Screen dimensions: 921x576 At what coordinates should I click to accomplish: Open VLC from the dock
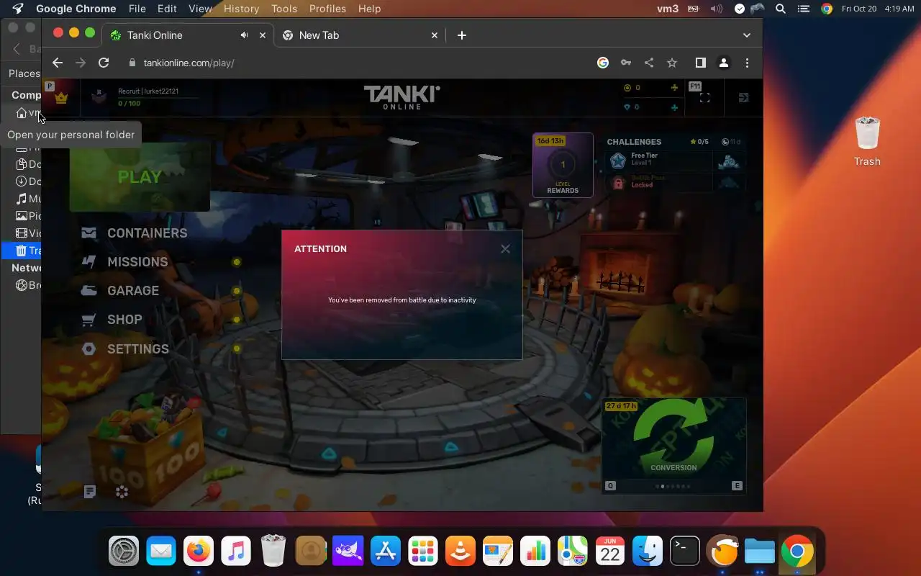point(460,552)
